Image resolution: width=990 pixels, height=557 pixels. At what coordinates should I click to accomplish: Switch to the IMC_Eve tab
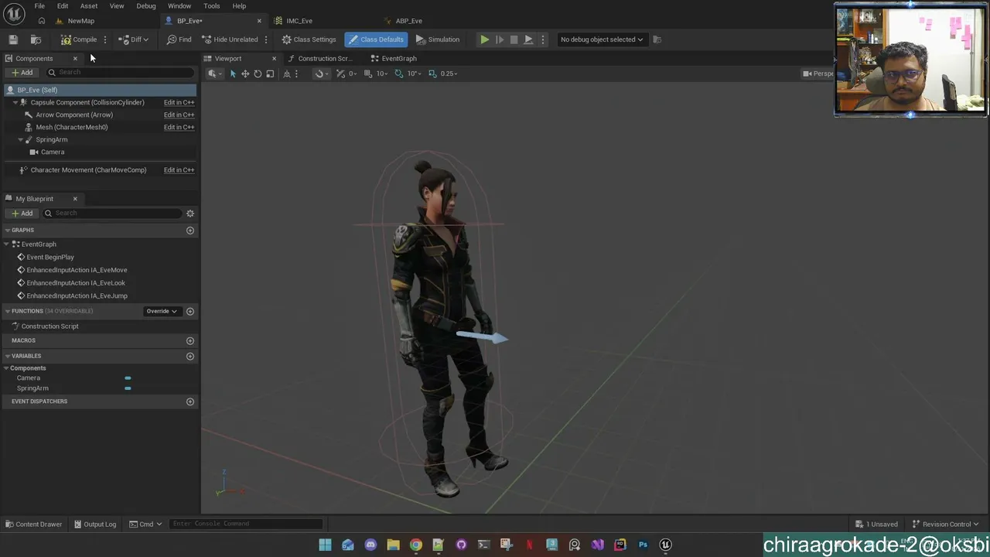coord(299,21)
